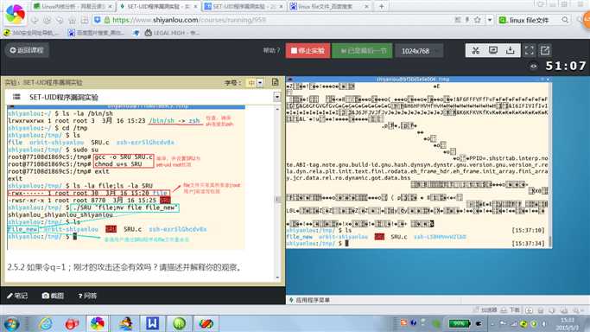This screenshot has width=590, height=332.
Task: Click the taskbar clock
Action: [x=567, y=323]
